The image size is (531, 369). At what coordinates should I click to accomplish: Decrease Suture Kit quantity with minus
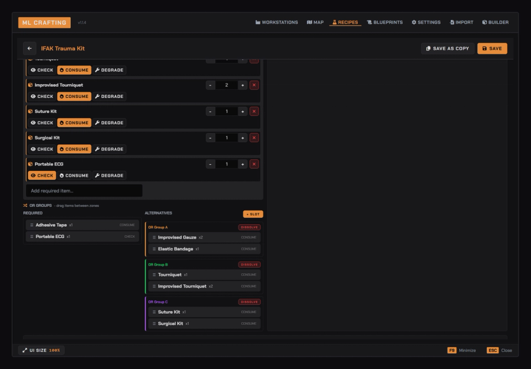pyautogui.click(x=210, y=112)
